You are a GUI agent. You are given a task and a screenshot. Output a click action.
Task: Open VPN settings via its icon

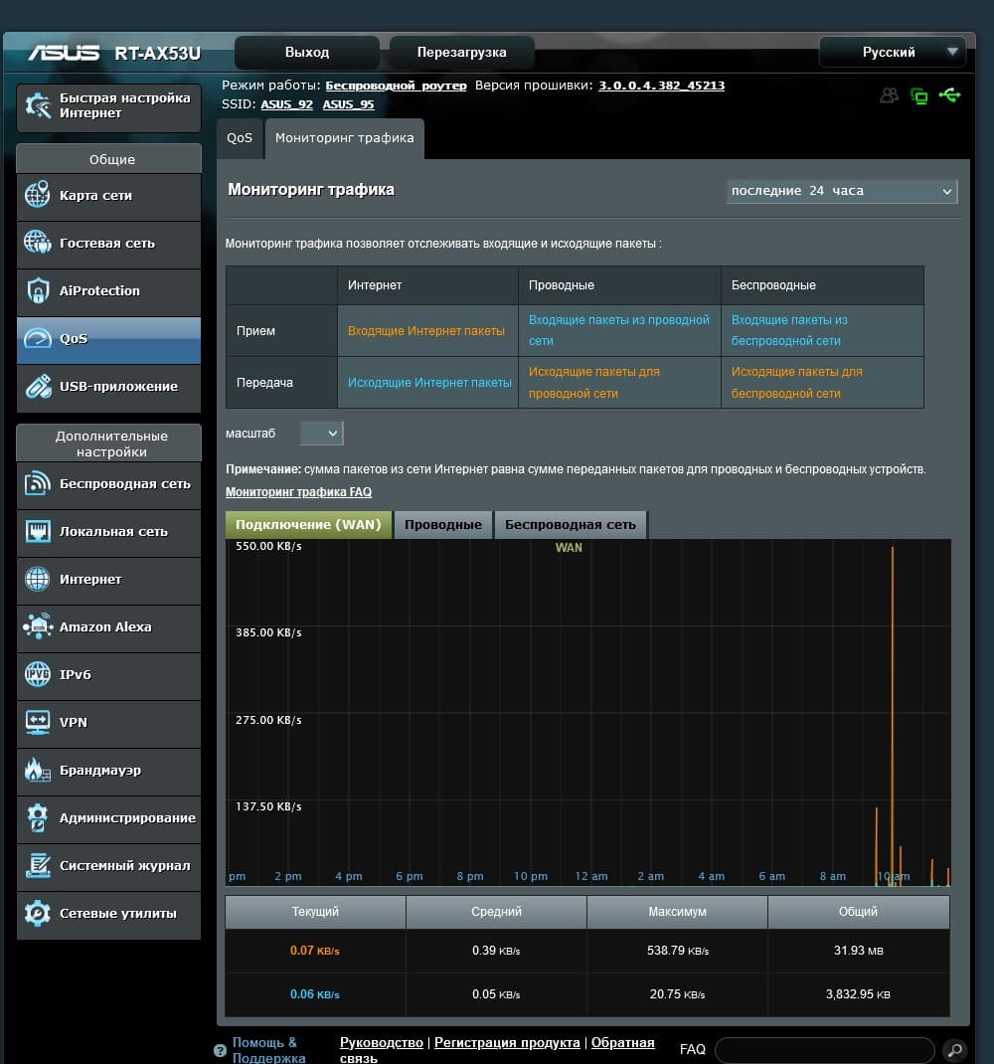[x=37, y=722]
